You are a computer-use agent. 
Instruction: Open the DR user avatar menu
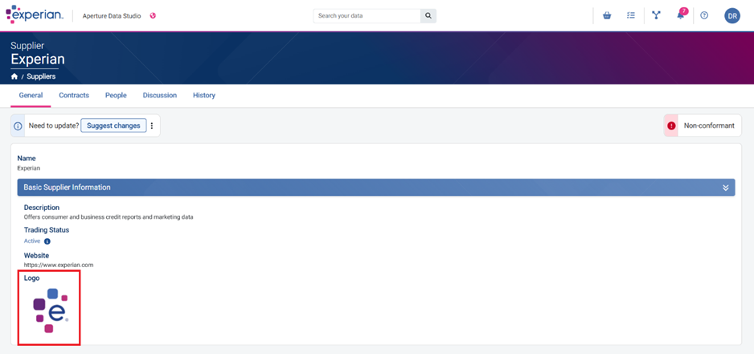pyautogui.click(x=731, y=16)
